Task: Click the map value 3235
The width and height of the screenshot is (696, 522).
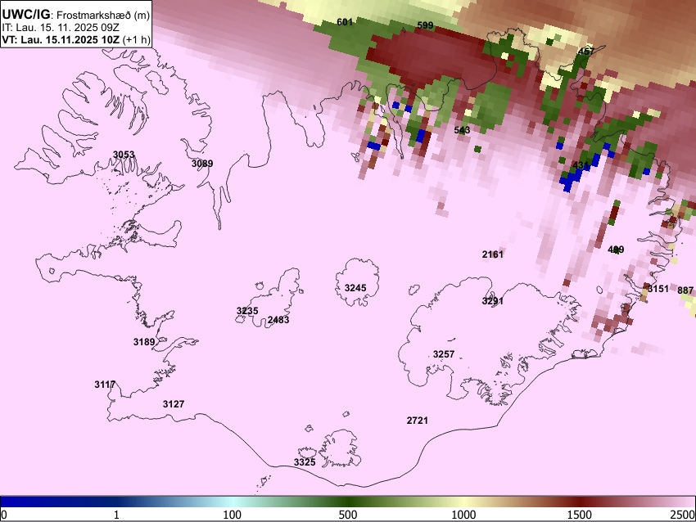Action: pyautogui.click(x=247, y=310)
